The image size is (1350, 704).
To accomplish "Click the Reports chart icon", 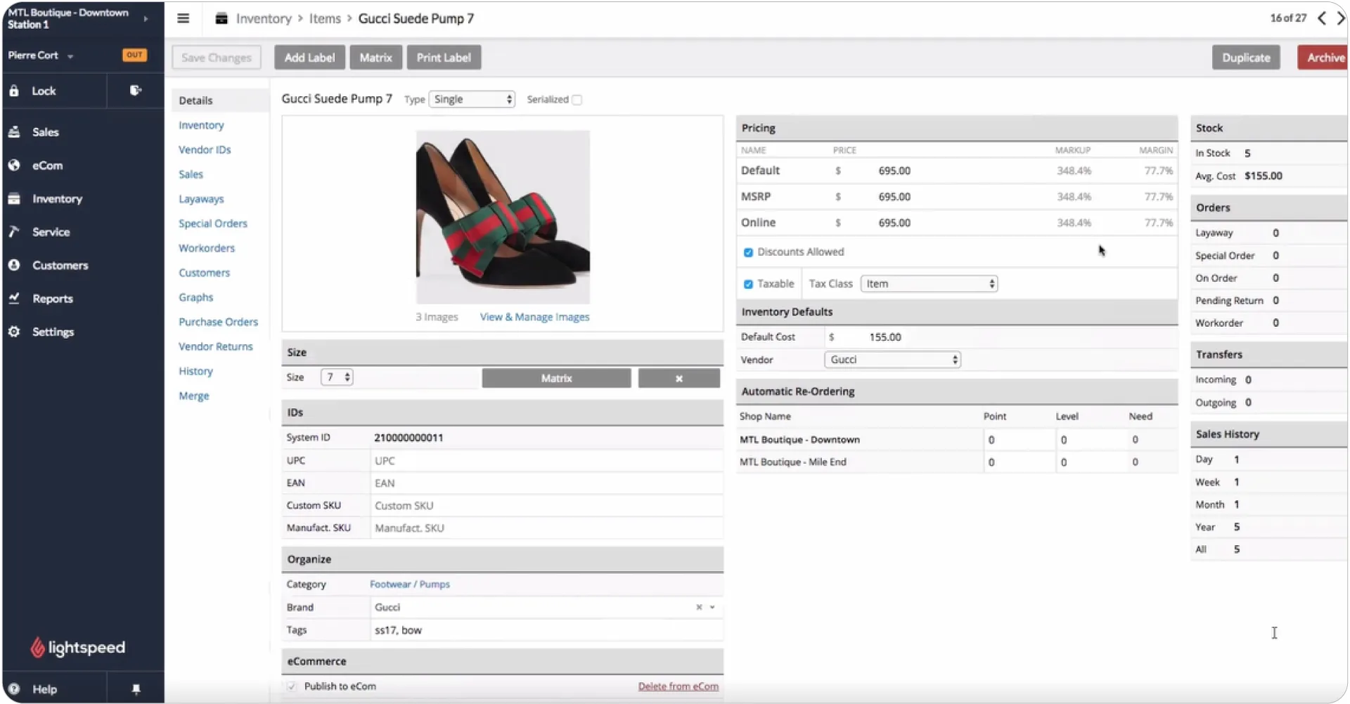I will [x=14, y=298].
